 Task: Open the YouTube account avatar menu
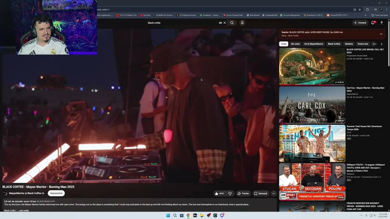coord(381,23)
